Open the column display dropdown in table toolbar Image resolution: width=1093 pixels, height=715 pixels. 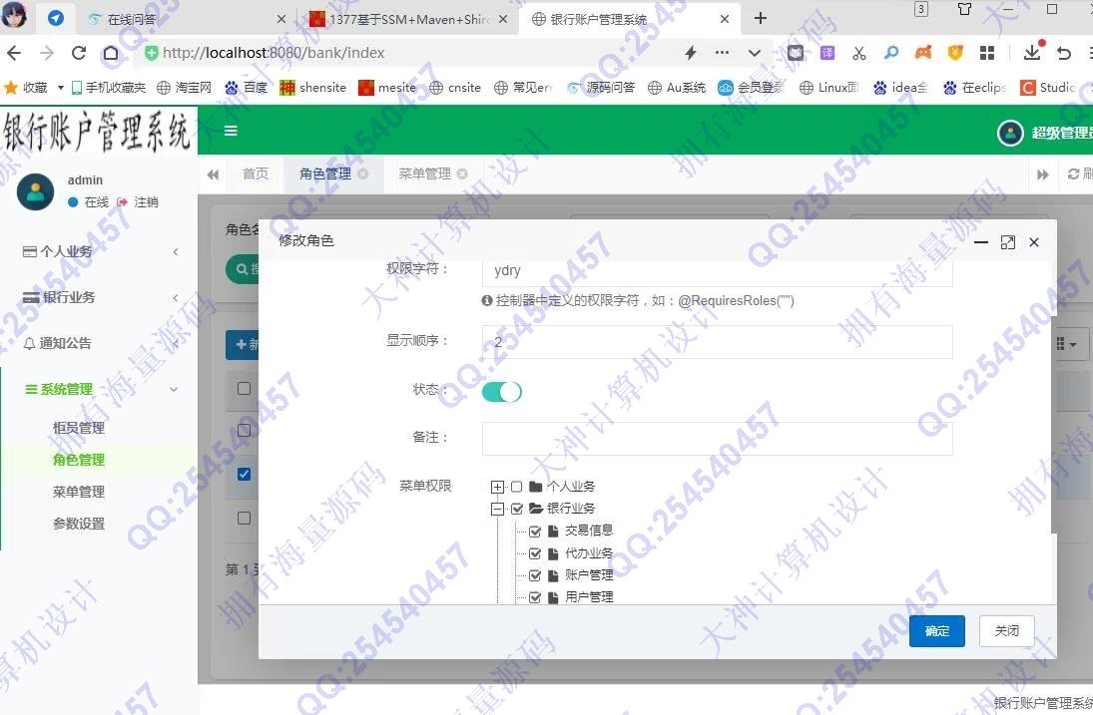(1066, 344)
